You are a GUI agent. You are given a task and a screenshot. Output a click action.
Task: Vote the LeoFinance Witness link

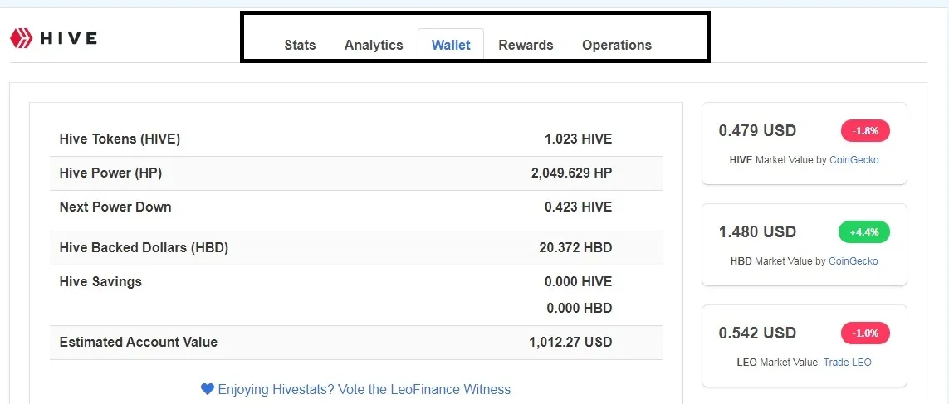pyautogui.click(x=364, y=389)
